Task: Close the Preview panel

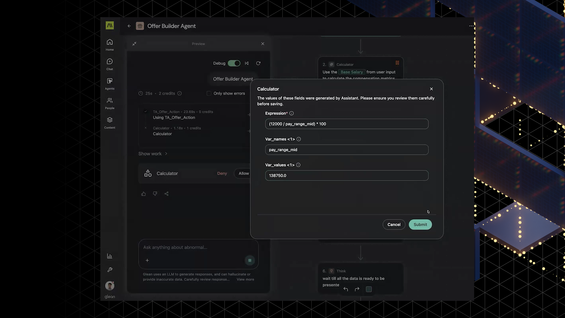Action: click(x=262, y=44)
